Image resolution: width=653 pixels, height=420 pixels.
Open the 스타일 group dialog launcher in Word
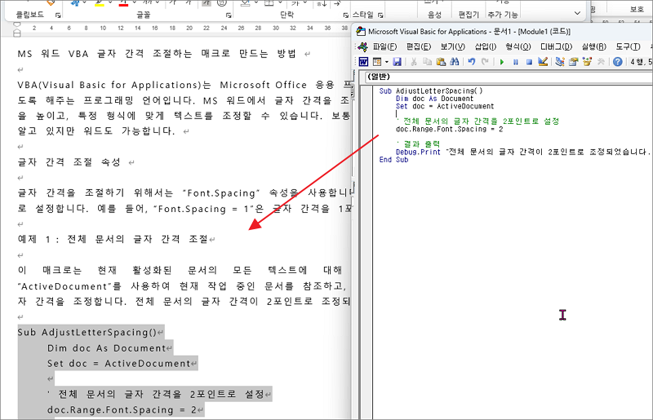click(x=381, y=15)
